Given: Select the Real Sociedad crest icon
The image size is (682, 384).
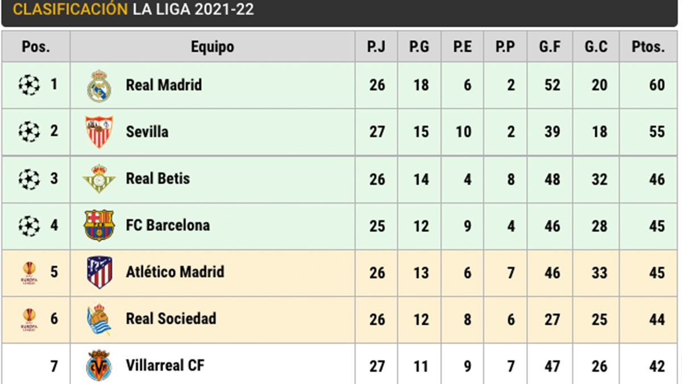Looking at the screenshot, I should (x=99, y=319).
